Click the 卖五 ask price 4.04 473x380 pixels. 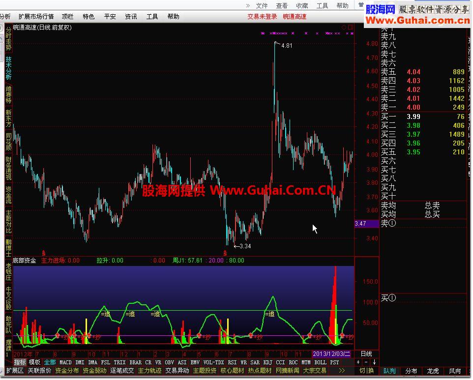[x=414, y=72]
